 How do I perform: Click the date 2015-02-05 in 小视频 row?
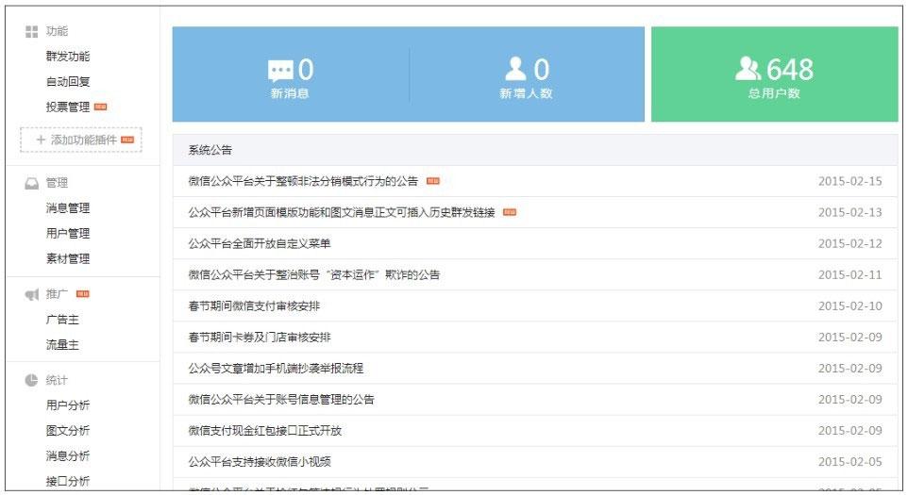[x=850, y=463]
